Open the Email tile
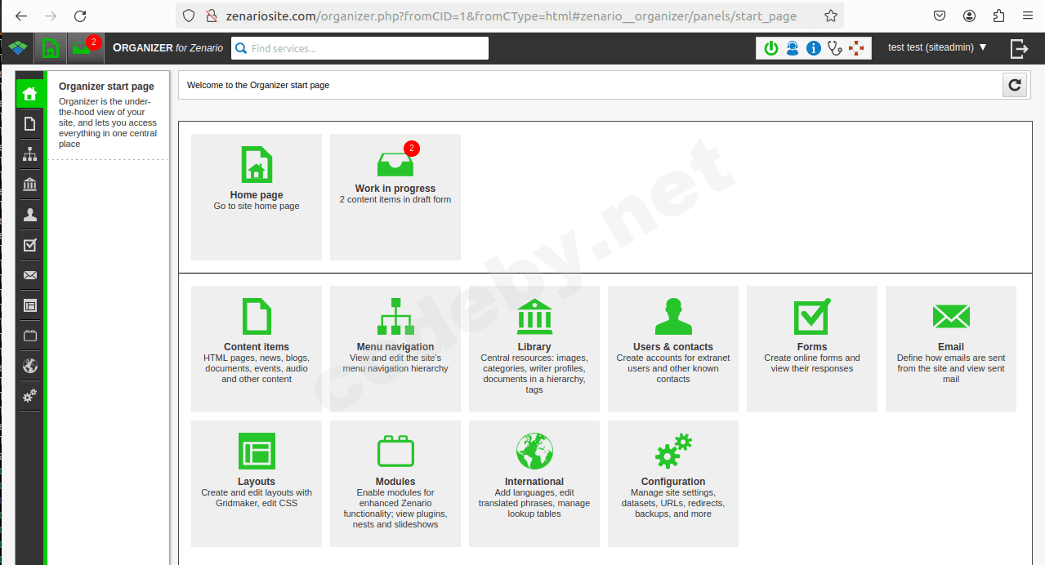Image resolution: width=1045 pixels, height=565 pixels. pos(951,349)
